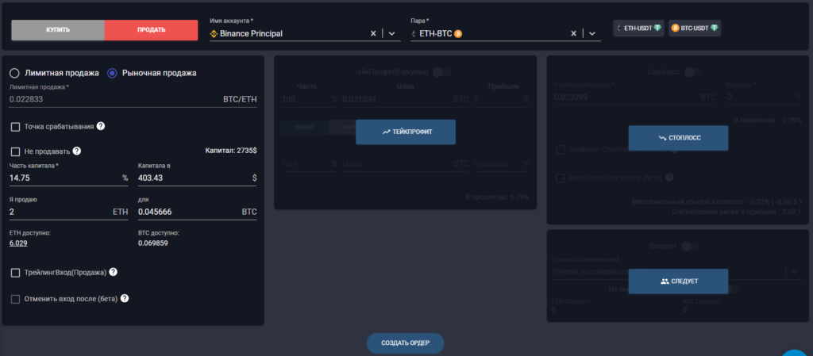813x356 pixels.
Task: Click the take profit Прибыль field 7
Action: [502, 99]
